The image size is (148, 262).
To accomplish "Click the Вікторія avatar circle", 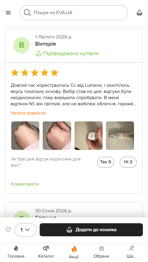I will pyautogui.click(x=22, y=45).
